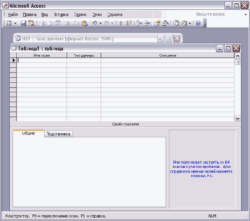Open the Вид menu
The width and height of the screenshot is (250, 221).
coord(45,15)
